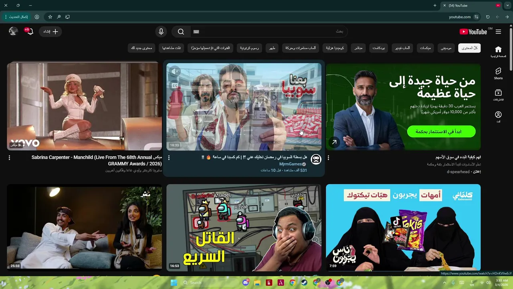
Task: Click the install app icon in address bar
Action: coord(67,17)
